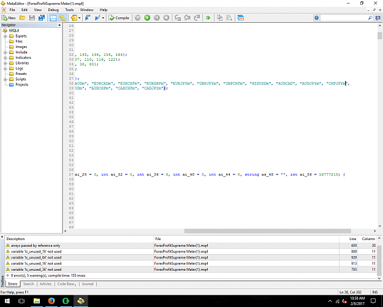Open the Window menu

[x=87, y=10]
